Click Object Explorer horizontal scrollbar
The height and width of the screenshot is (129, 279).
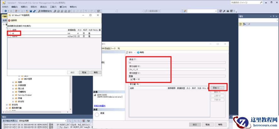pyautogui.click(x=35, y=112)
